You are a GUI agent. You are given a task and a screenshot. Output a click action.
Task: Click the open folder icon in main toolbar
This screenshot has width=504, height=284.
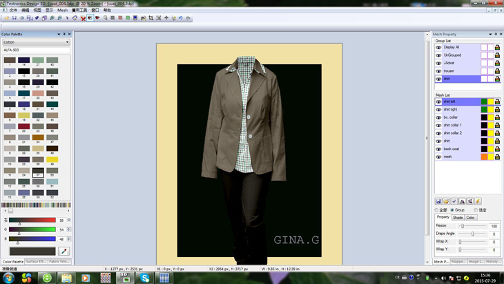(x=7, y=18)
